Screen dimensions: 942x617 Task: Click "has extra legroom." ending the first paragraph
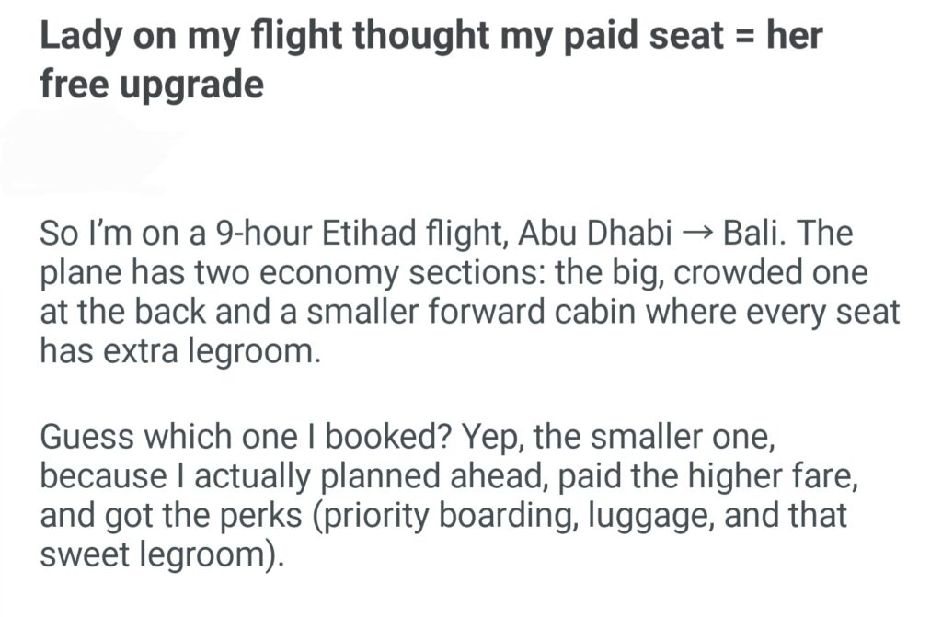coord(180,350)
